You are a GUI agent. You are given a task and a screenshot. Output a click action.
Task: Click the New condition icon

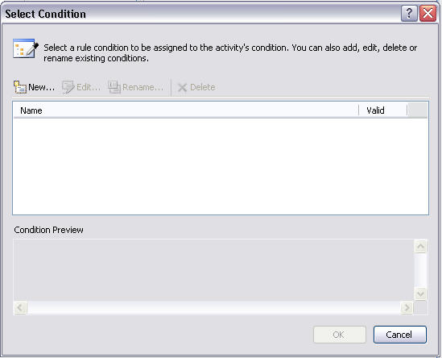(x=20, y=87)
